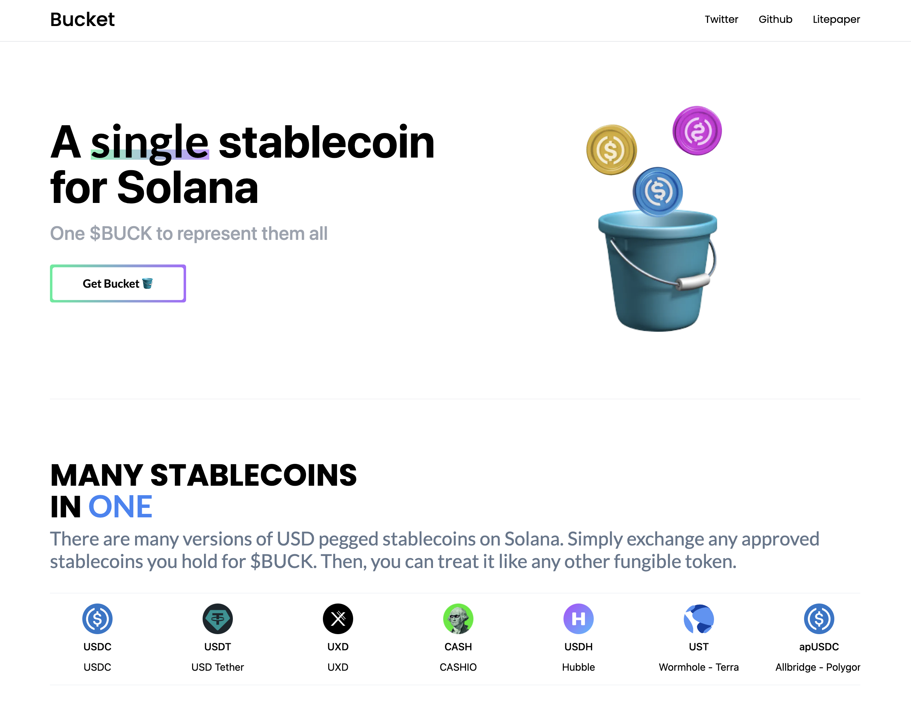Click the highlighted word ONE
Screen dimensions: 911x702
click(121, 506)
